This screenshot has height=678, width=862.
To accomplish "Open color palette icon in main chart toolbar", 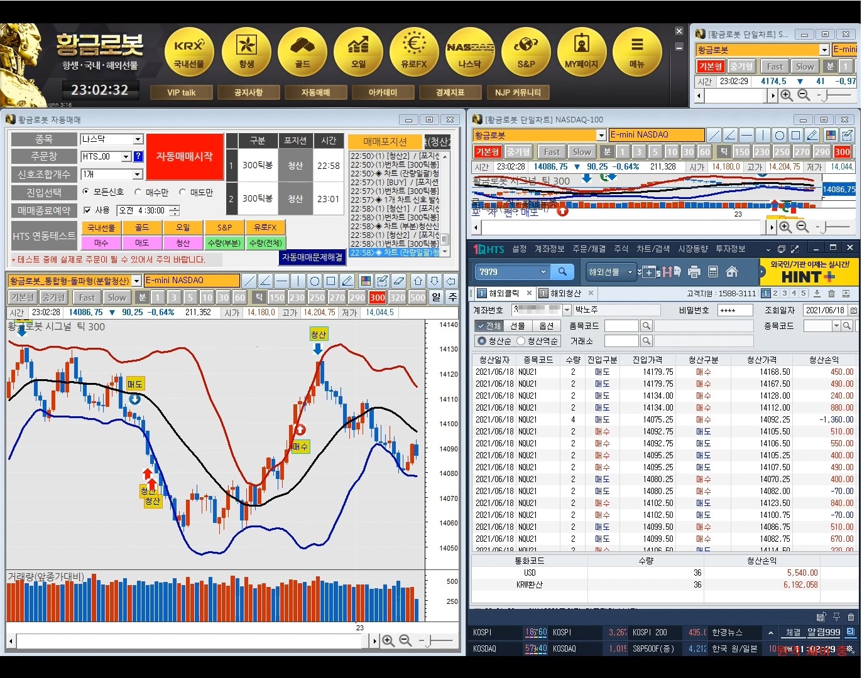I will coord(366,281).
